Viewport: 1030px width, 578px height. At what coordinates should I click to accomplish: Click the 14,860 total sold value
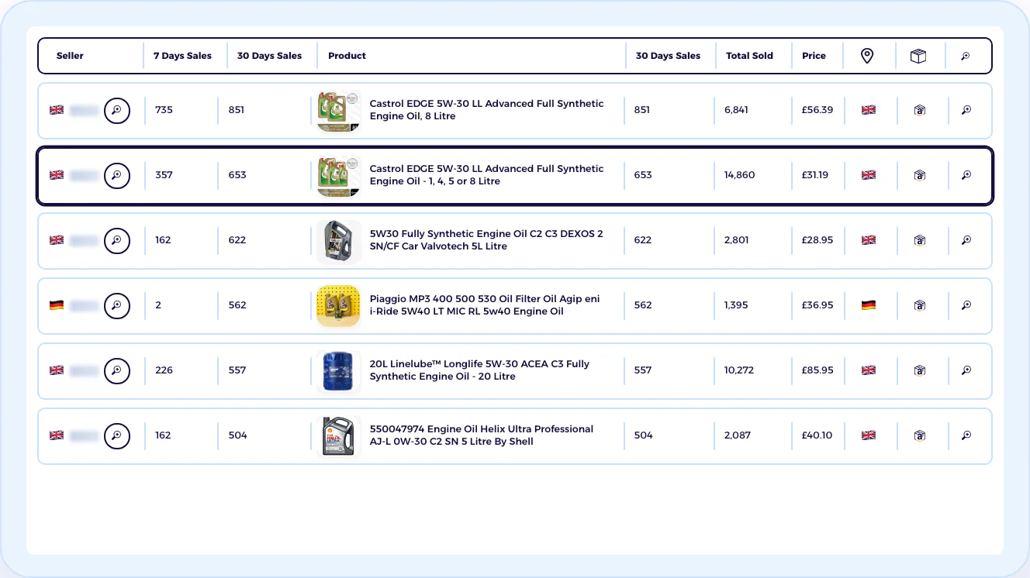pos(739,175)
